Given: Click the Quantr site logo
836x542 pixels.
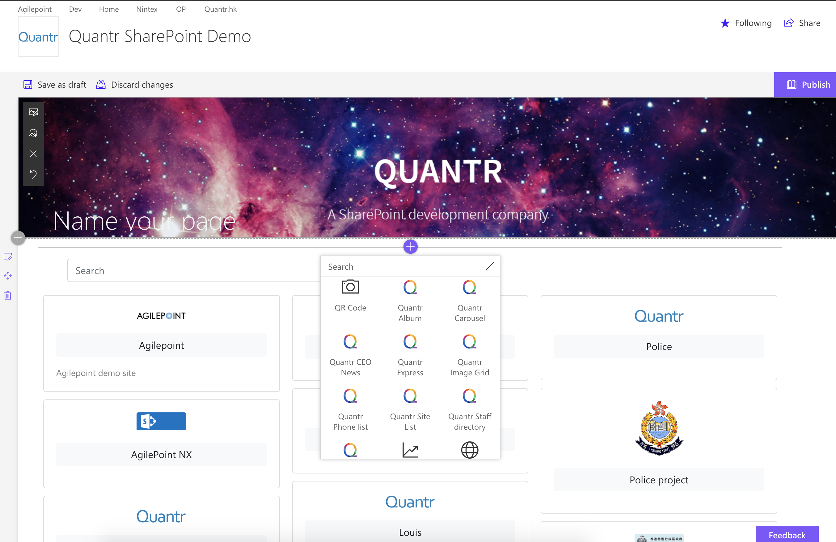Looking at the screenshot, I should coord(38,36).
